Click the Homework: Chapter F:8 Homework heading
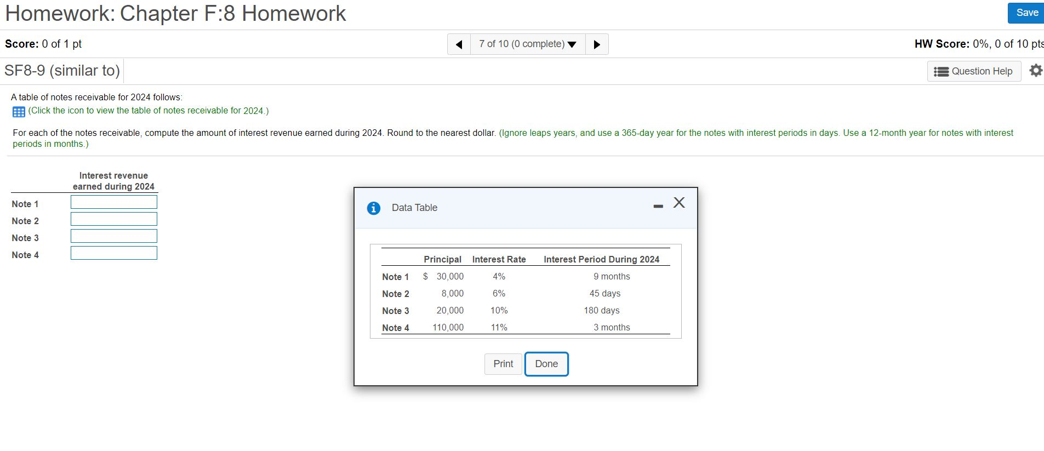The image size is (1044, 451). click(175, 14)
